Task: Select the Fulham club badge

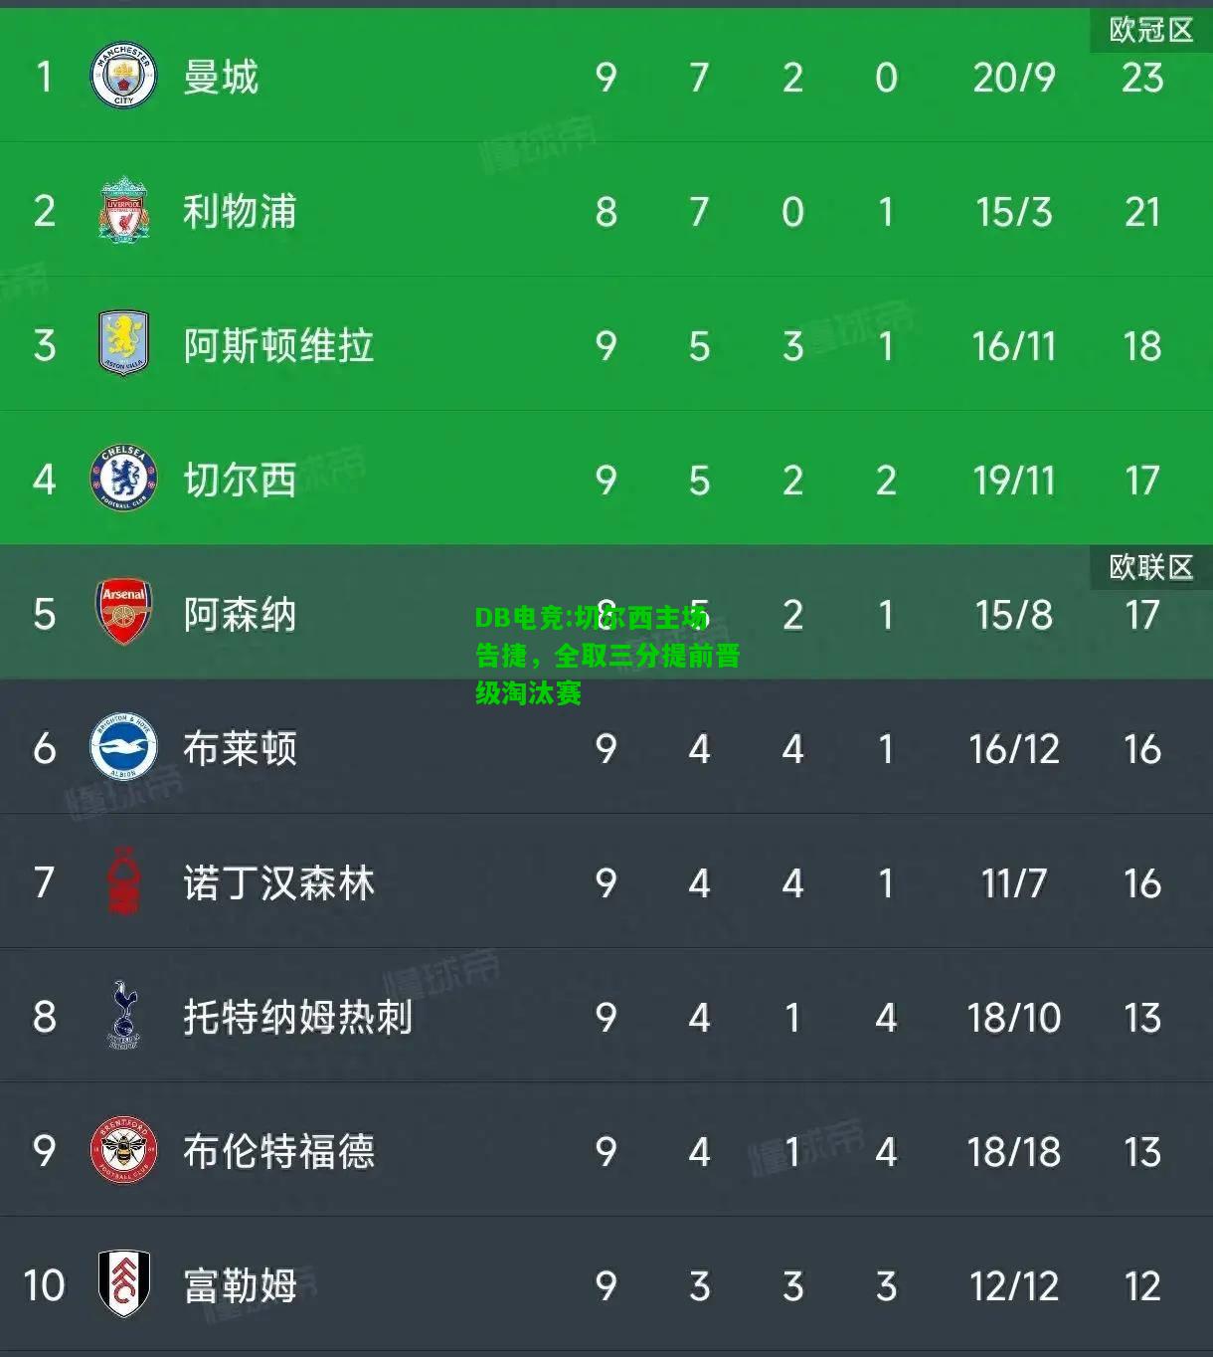Action: pos(123,1284)
